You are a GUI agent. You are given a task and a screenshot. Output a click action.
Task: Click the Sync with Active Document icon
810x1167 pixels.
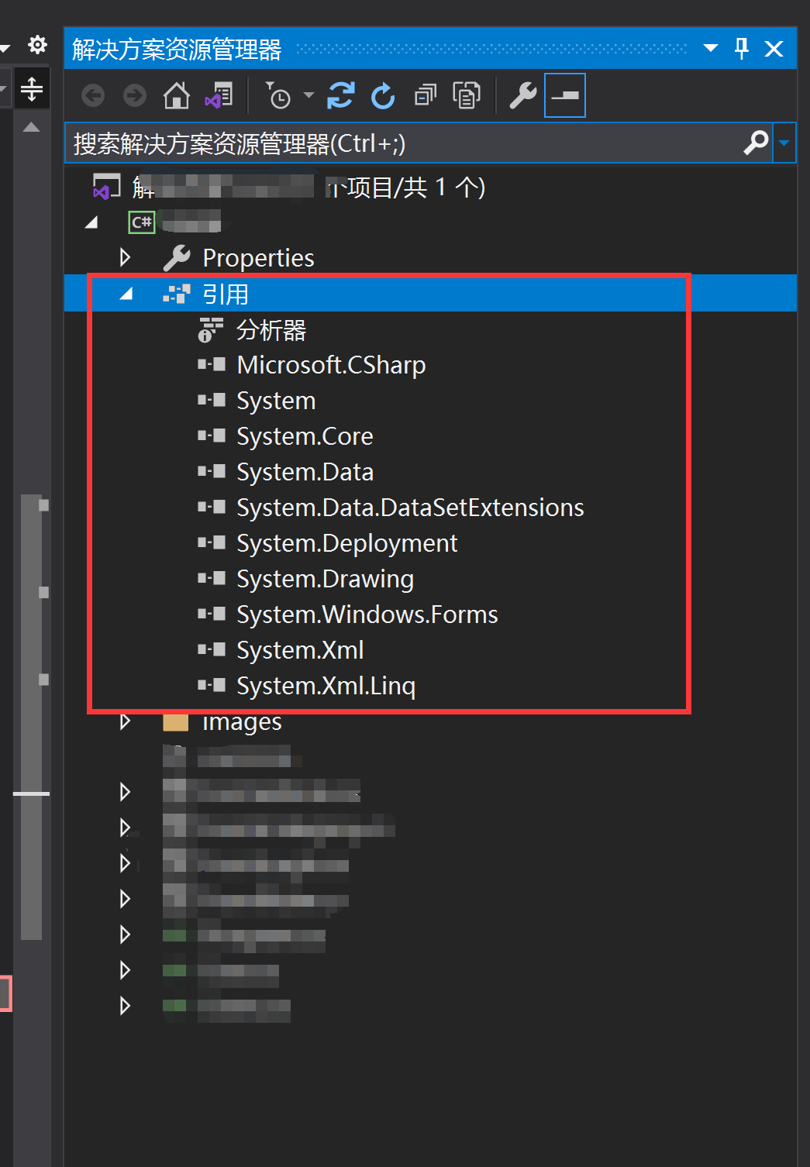(x=340, y=96)
